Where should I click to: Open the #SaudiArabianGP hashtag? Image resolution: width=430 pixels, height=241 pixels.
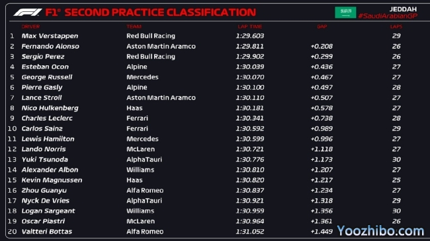point(388,16)
